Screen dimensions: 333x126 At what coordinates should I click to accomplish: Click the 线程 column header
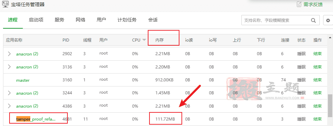(x=87, y=40)
